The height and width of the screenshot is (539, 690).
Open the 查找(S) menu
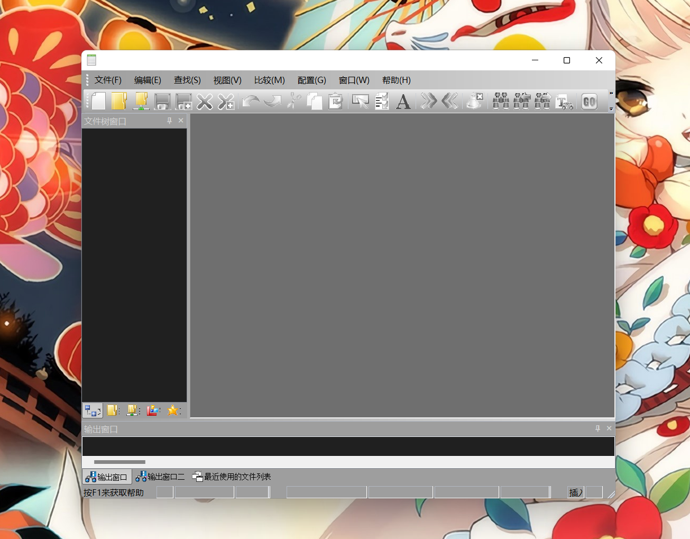coord(187,80)
